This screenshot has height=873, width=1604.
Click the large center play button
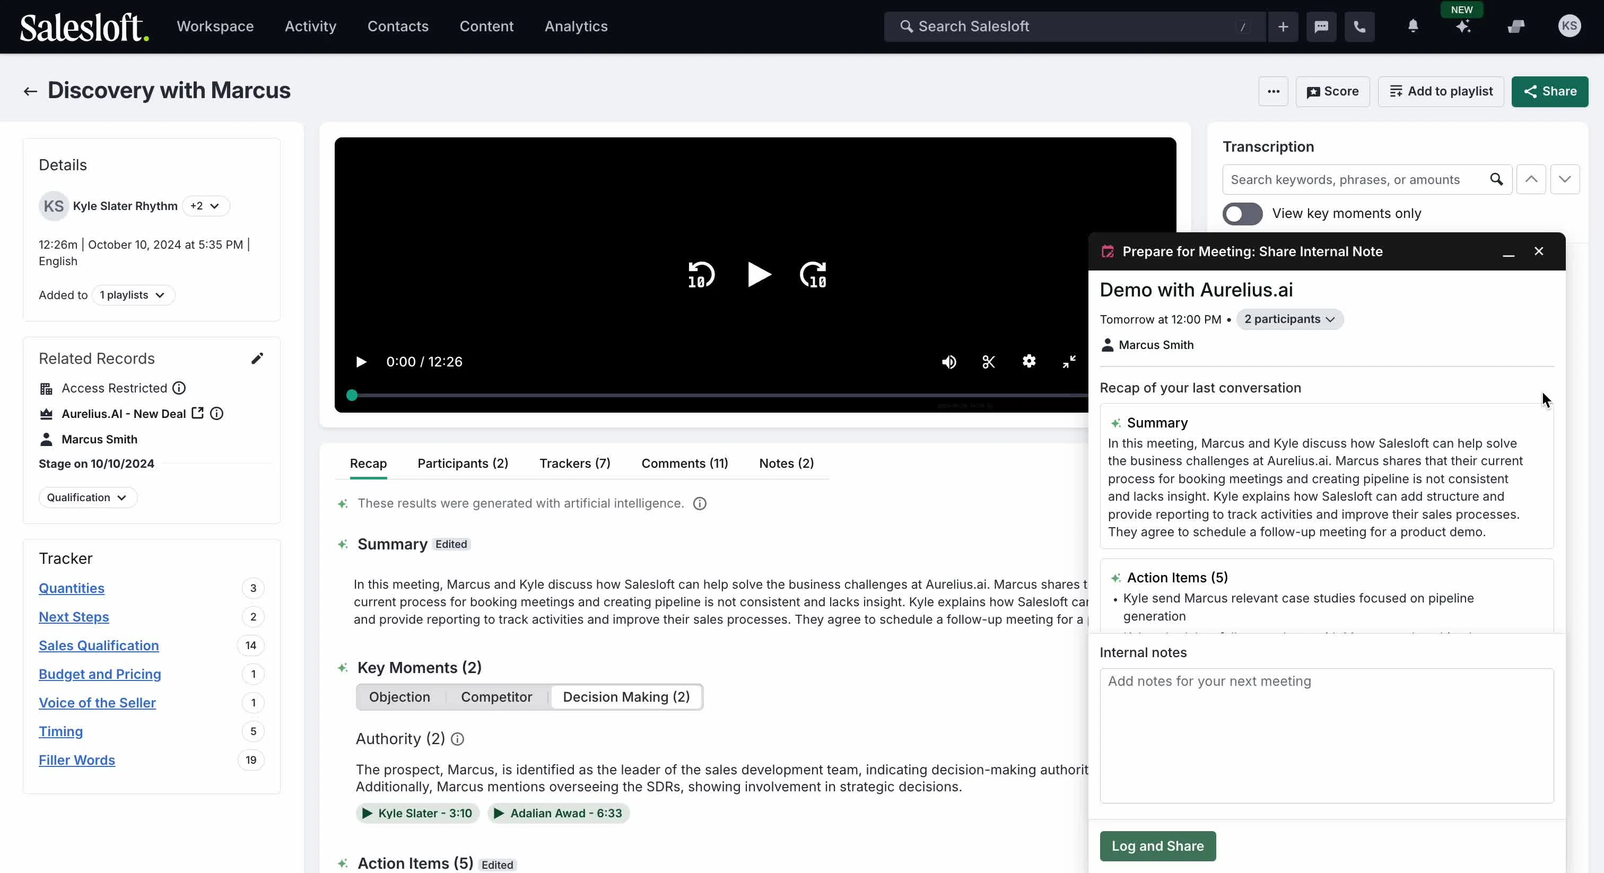[x=759, y=275]
